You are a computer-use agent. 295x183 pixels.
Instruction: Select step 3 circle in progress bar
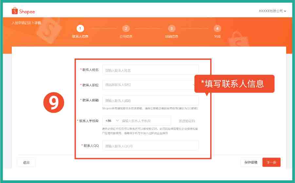(172, 28)
